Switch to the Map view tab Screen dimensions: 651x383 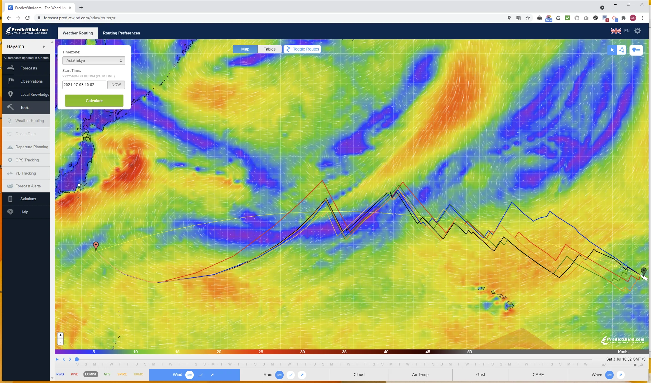pyautogui.click(x=245, y=49)
